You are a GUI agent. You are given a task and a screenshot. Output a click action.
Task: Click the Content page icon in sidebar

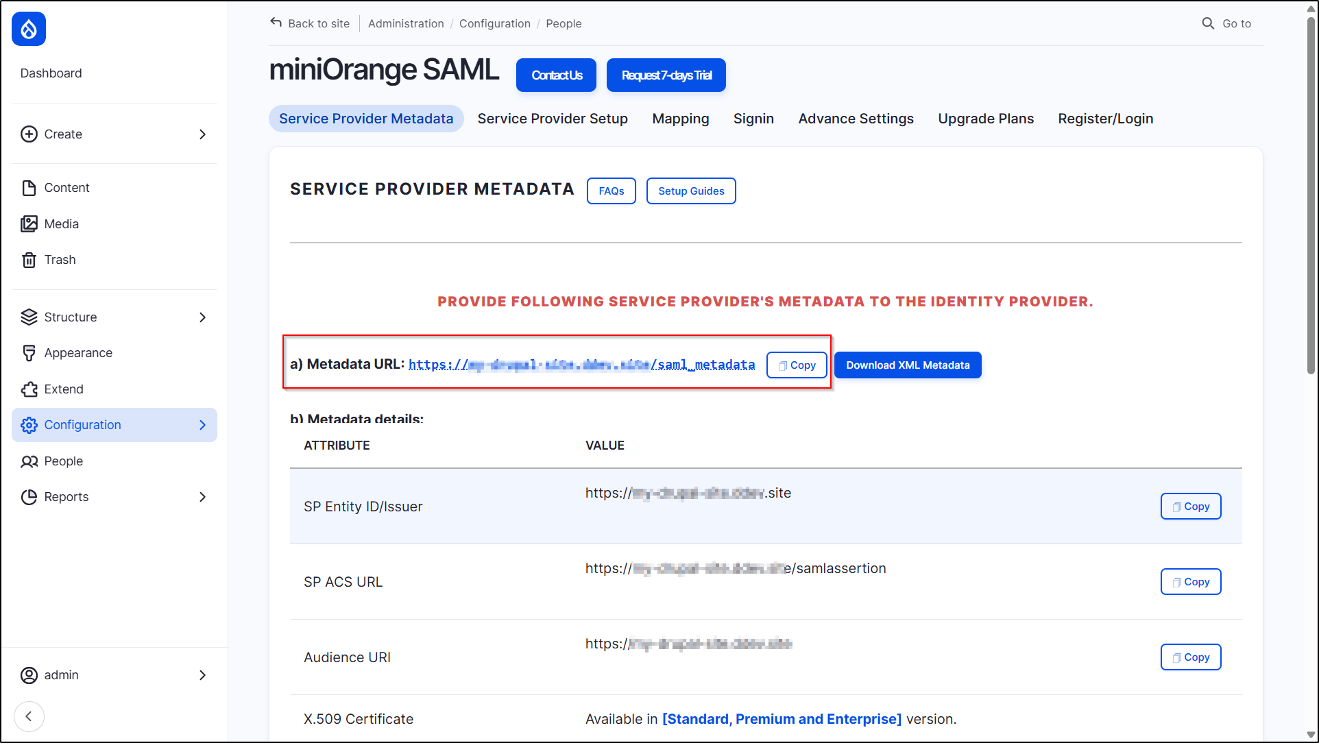coord(29,188)
